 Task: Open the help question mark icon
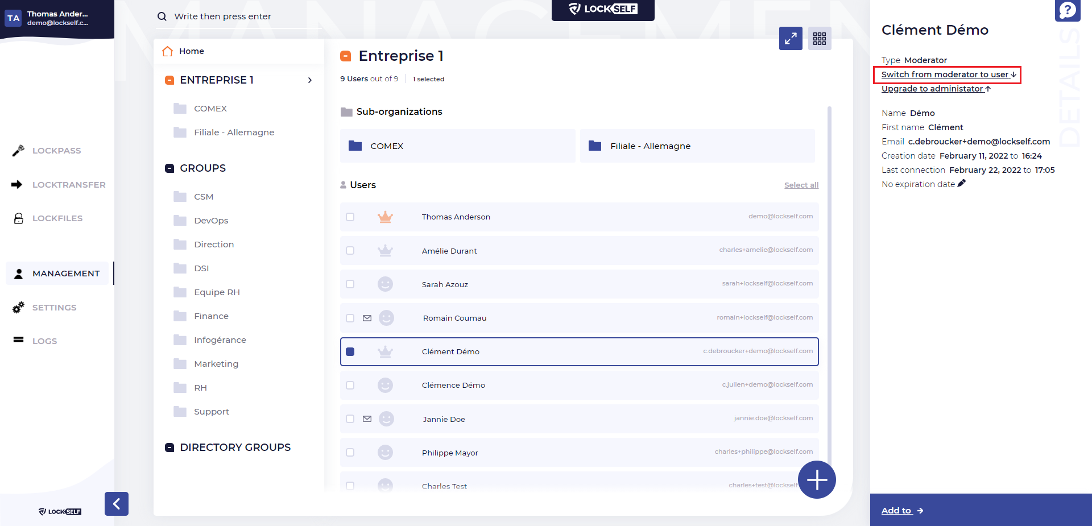coord(1068,10)
